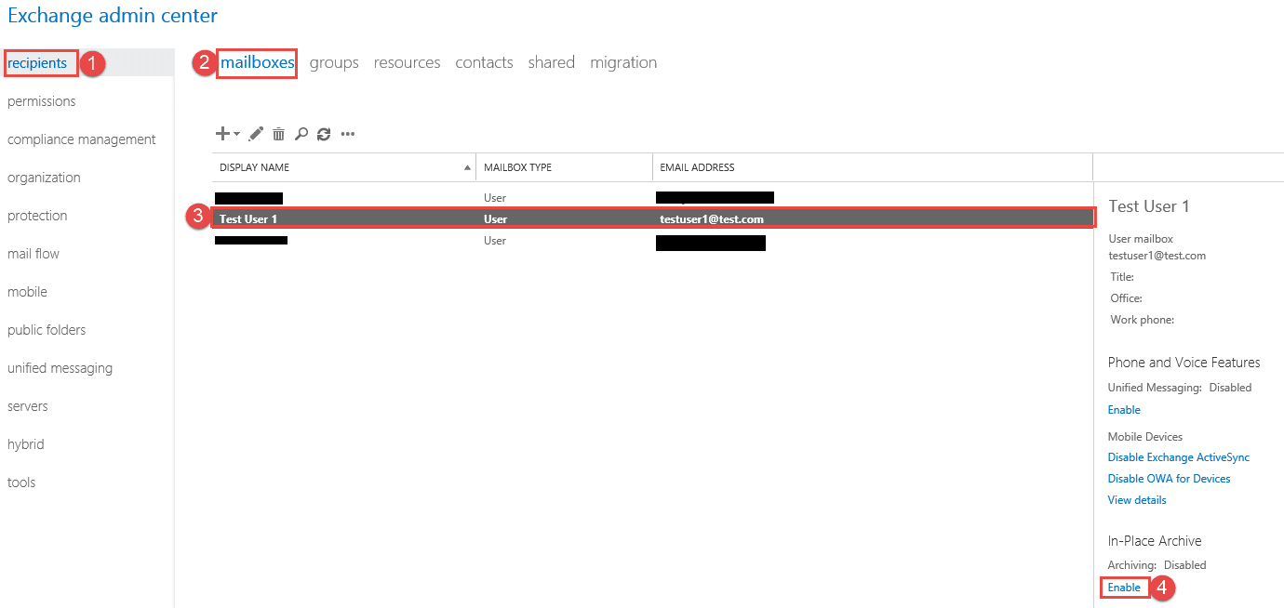Select organization in the sidebar
The width and height of the screenshot is (1284, 608).
pos(44,178)
